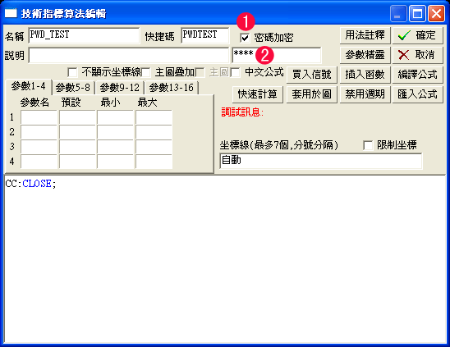This screenshot has width=450, height=347.
Task: Focus the password field showing asterisks
Action: pos(277,55)
